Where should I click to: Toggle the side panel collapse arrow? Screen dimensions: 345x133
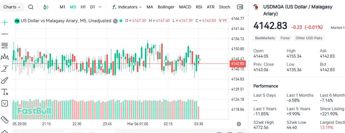point(240,7)
